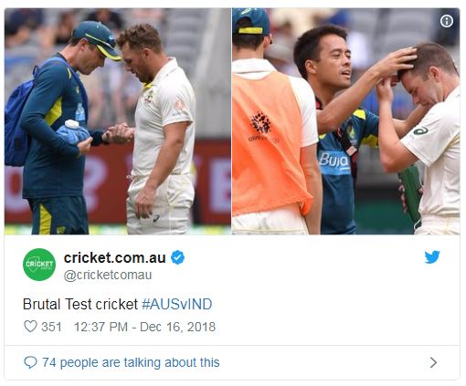
Task: Open the 12:37 PM - Dec 16, 2018 timestamp
Action: click(144, 327)
